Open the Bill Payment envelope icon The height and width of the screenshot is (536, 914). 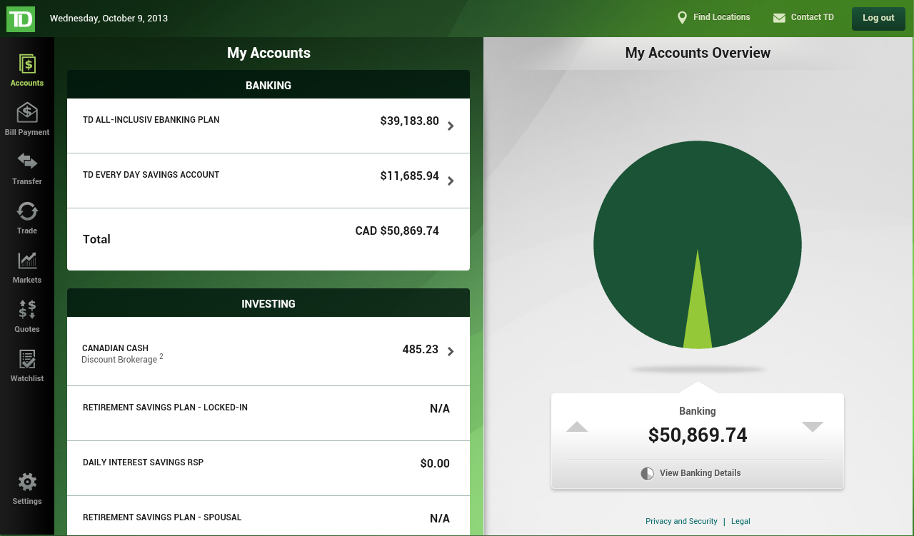click(x=27, y=113)
